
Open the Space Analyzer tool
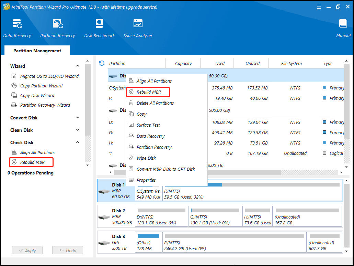point(138,28)
